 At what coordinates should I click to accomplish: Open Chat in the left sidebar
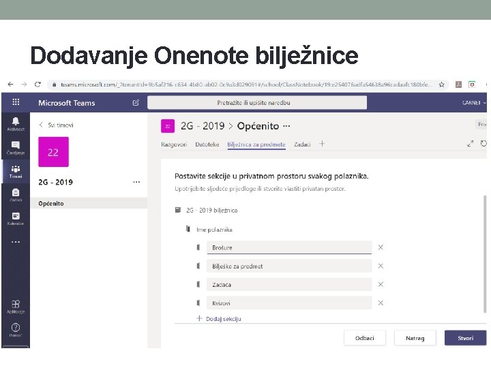tap(16, 148)
